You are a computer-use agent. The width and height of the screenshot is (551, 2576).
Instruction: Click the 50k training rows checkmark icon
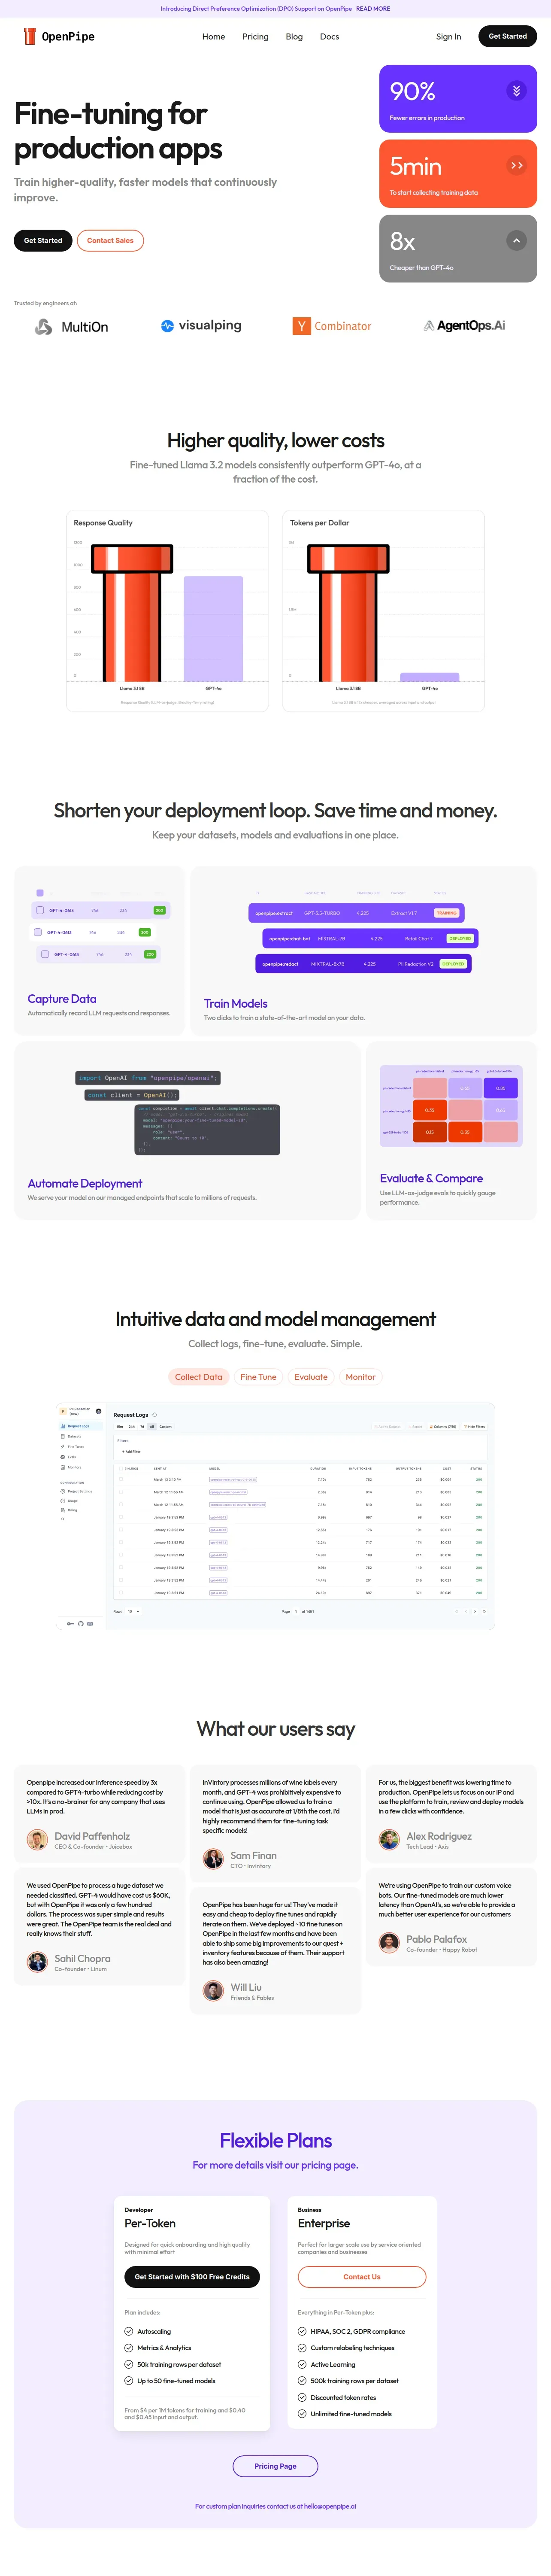(129, 2365)
